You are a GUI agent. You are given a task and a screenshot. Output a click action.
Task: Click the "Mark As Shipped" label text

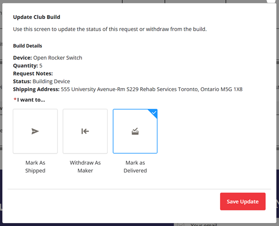[x=35, y=167]
